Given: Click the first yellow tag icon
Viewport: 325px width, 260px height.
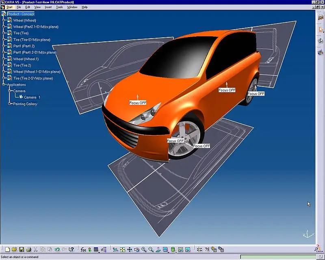Looking at the screenshot, I should coord(214,249).
